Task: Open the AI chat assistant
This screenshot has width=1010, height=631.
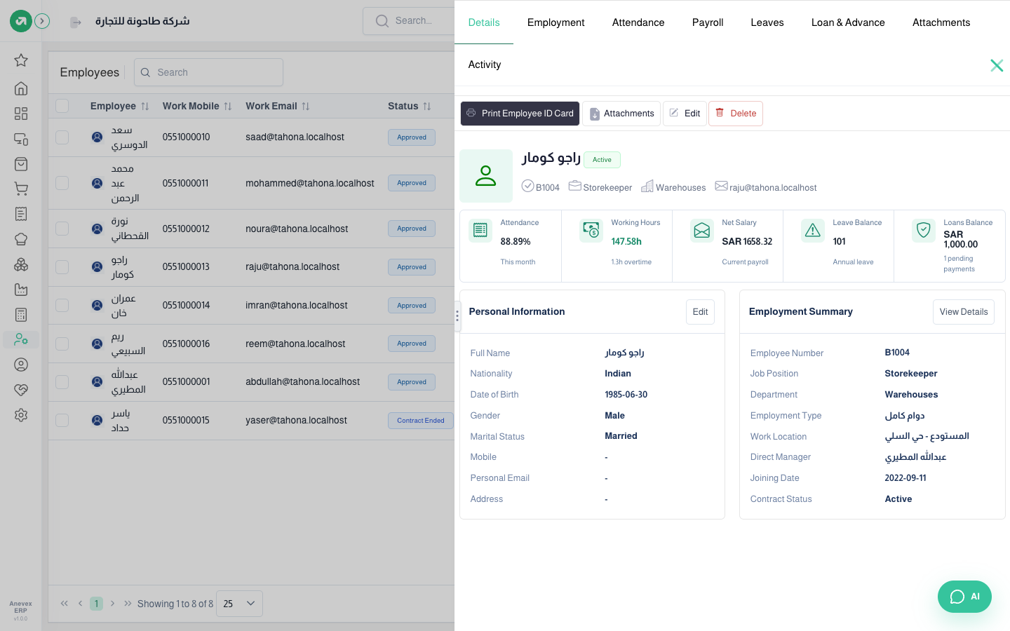Action: [964, 597]
